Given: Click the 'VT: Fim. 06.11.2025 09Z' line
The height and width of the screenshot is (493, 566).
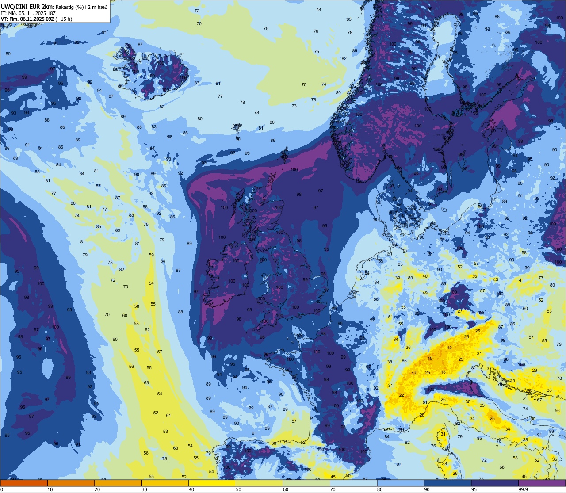Looking at the screenshot, I should (x=27, y=19).
